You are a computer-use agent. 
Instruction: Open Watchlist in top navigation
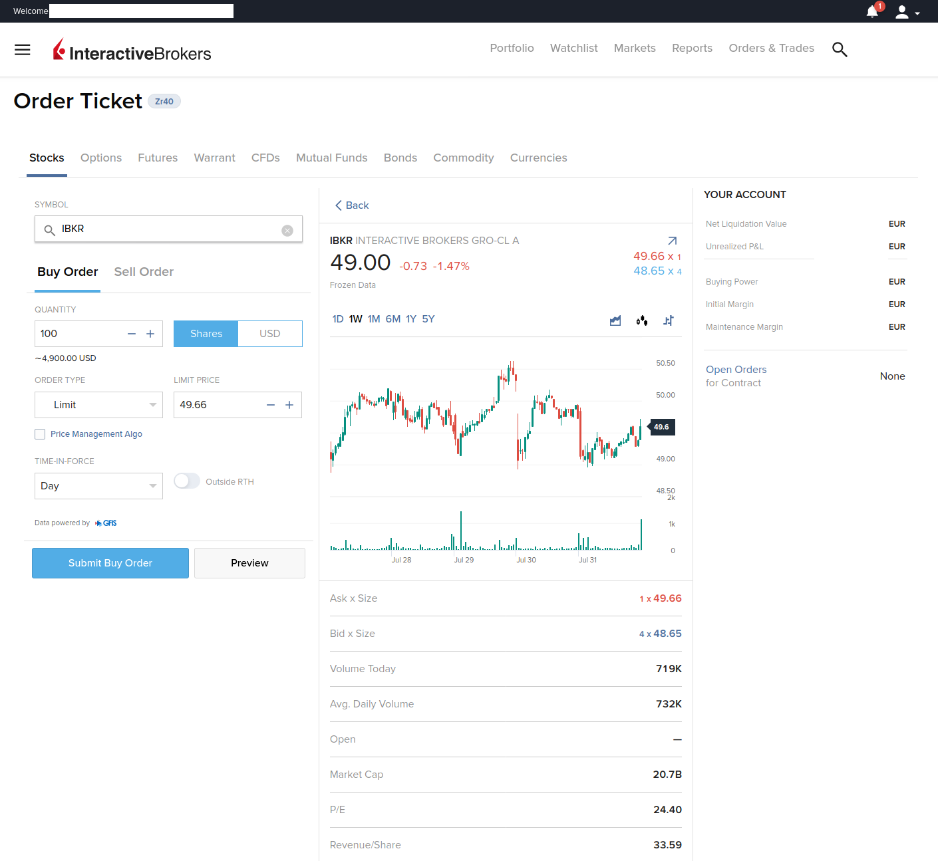coord(573,49)
